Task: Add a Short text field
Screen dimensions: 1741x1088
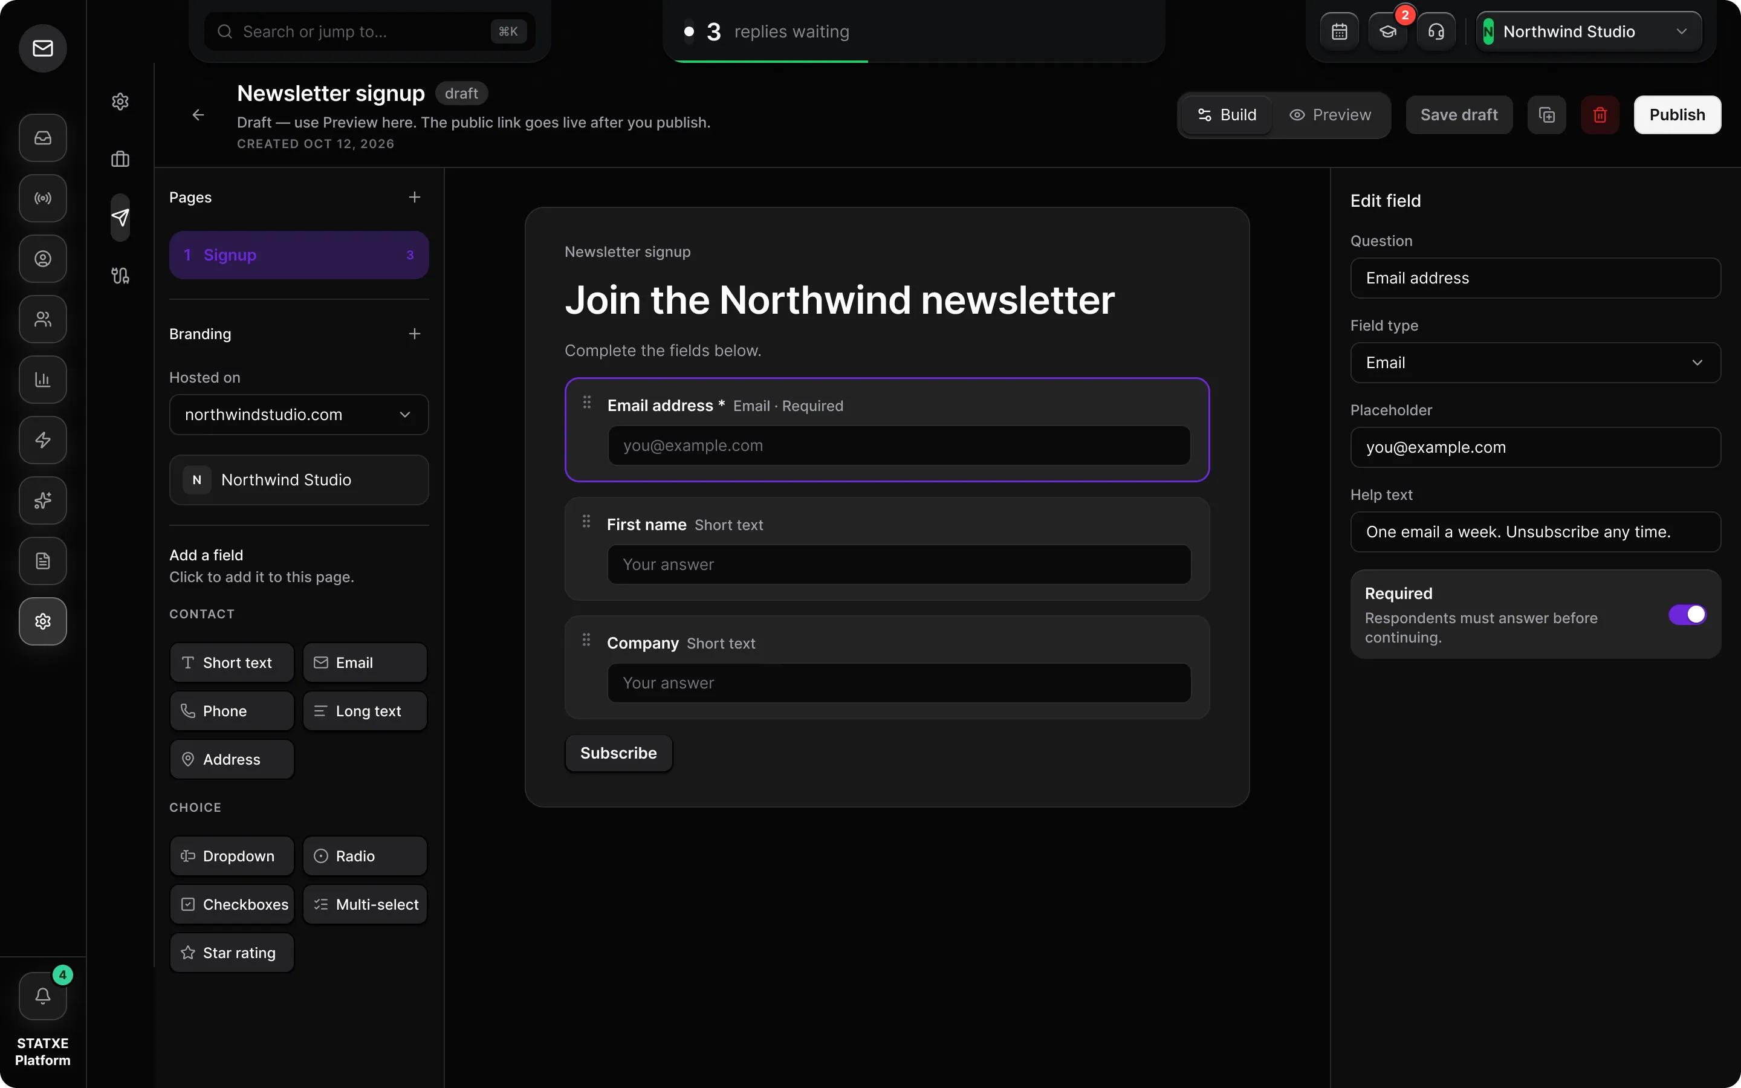Action: [x=232, y=662]
